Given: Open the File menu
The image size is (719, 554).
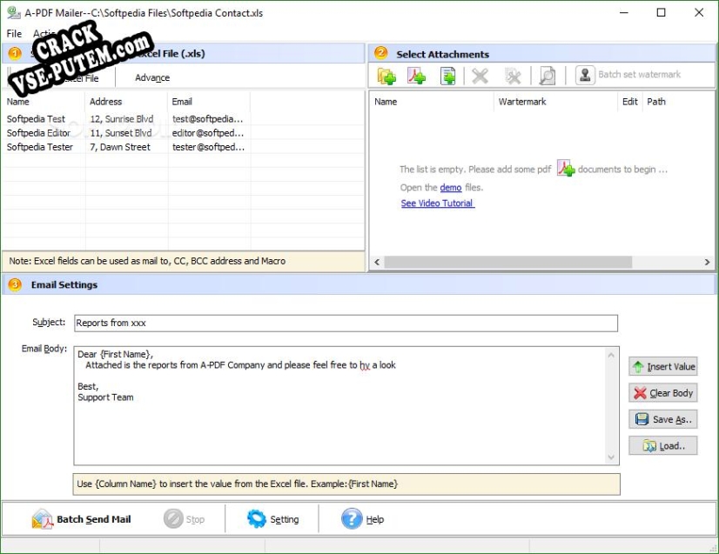Looking at the screenshot, I should click(x=13, y=33).
